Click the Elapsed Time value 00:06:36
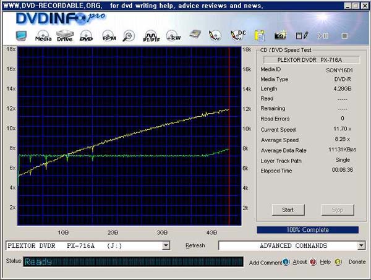 click(x=343, y=170)
